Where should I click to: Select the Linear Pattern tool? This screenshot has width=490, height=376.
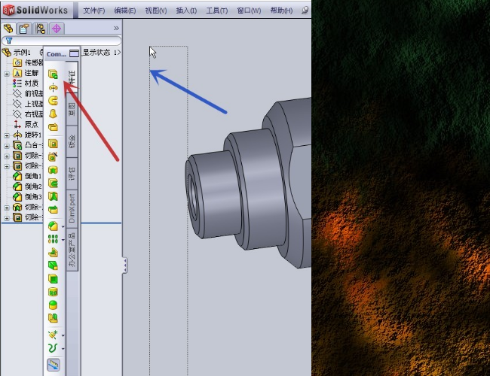[53, 239]
